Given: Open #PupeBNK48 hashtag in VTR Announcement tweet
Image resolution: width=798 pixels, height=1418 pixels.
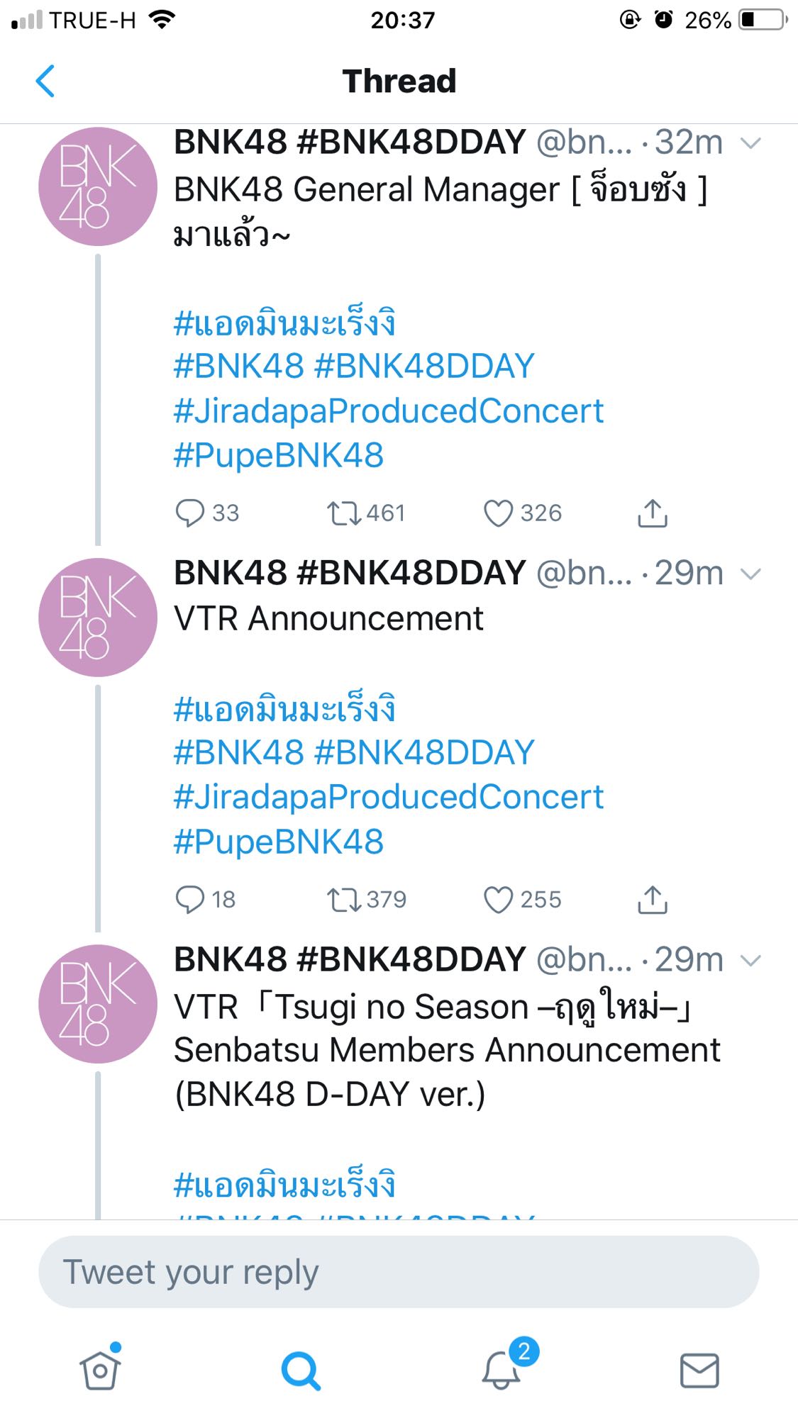Looking at the screenshot, I should pos(279,842).
